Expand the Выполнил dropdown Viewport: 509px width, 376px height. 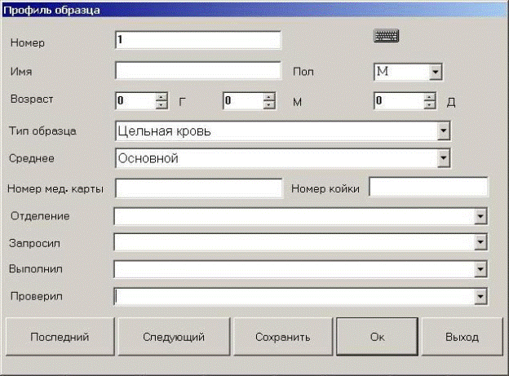coord(480,269)
